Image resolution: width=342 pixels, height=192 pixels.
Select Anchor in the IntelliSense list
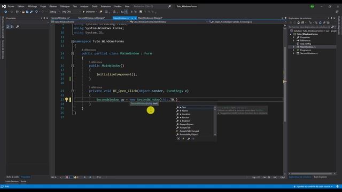[195, 117]
